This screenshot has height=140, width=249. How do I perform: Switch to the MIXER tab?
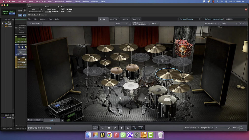pyautogui.click(x=125, y=19)
